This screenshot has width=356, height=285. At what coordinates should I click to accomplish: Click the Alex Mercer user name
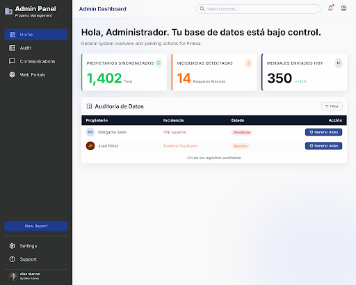coord(30,274)
